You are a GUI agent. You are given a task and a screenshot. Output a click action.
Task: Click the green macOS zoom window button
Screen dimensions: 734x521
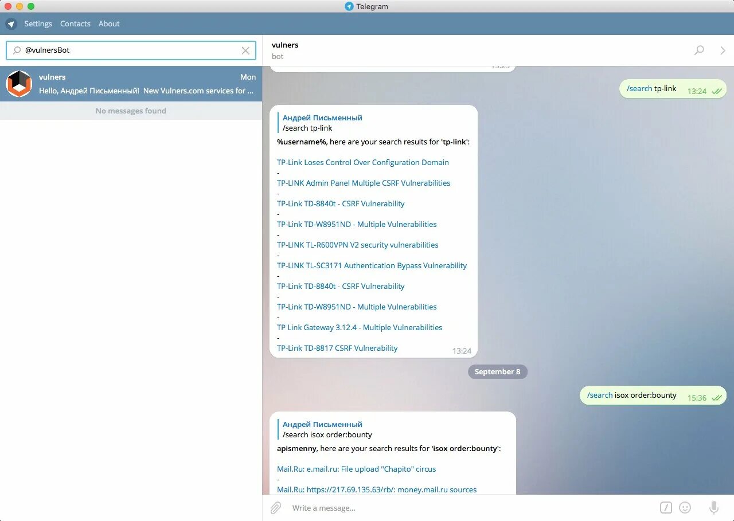pyautogui.click(x=31, y=6)
